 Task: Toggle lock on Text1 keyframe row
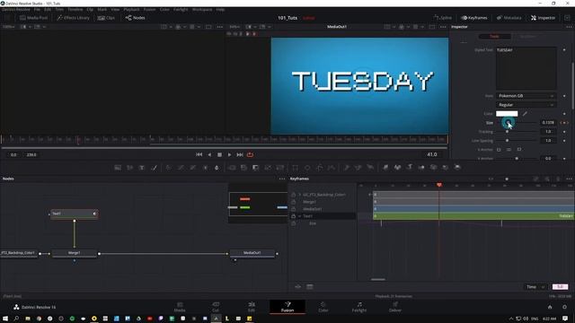tap(294, 216)
